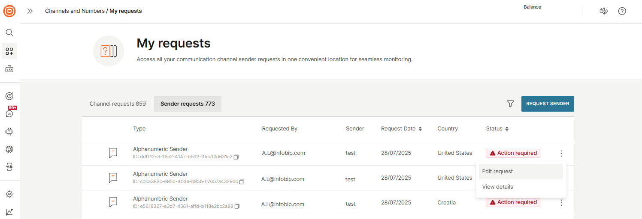Open the help question mark icon
The height and width of the screenshot is (219, 642).
[622, 11]
